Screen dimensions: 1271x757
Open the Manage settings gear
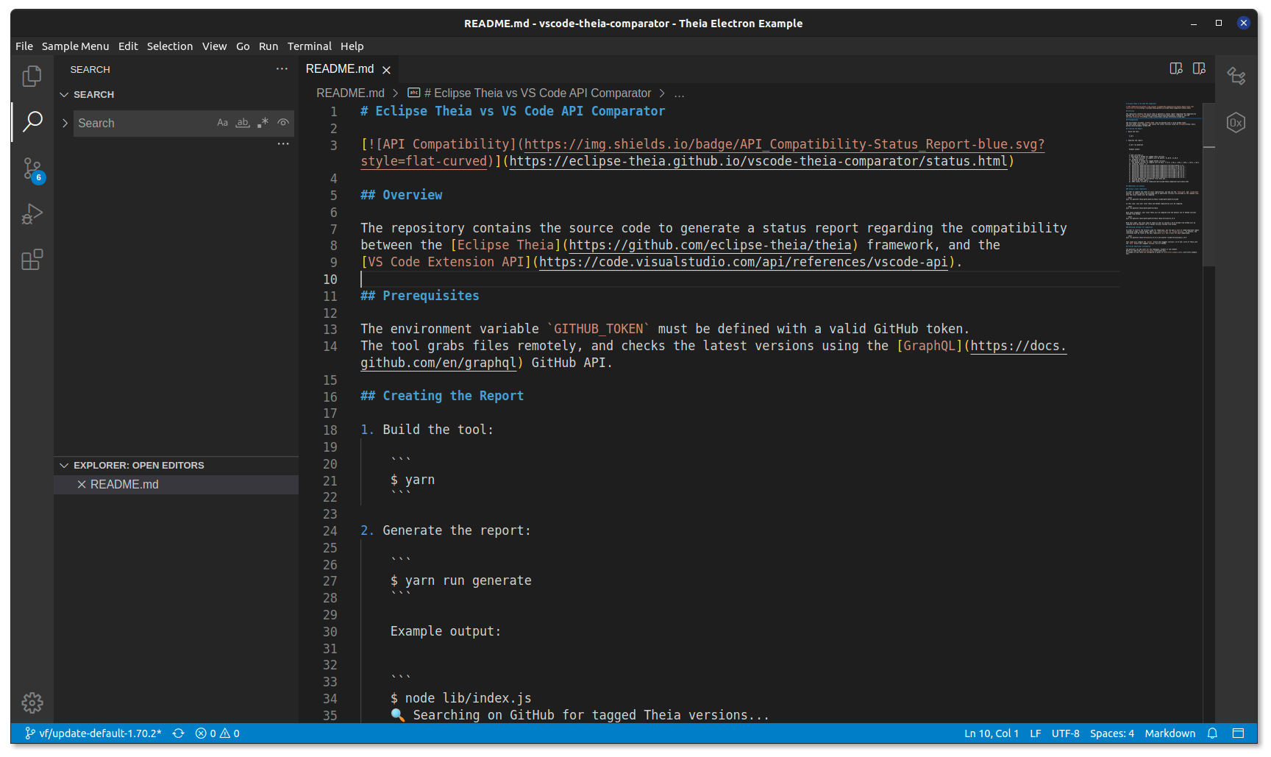click(x=32, y=703)
